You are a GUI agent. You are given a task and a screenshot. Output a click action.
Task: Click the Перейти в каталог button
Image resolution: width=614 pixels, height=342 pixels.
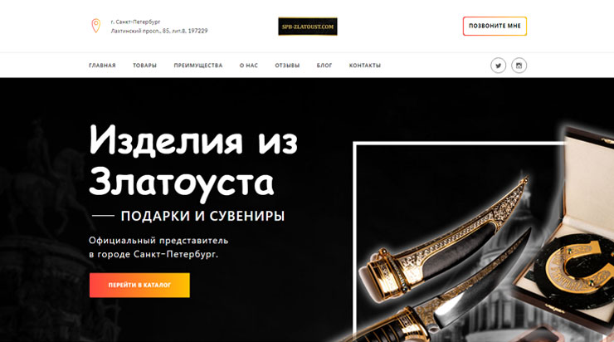(x=139, y=286)
